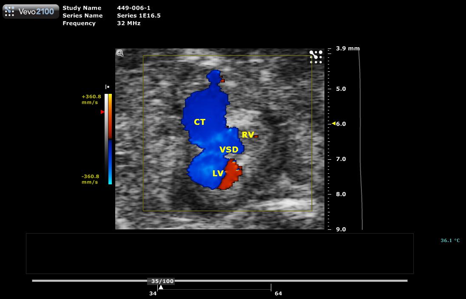
Task: Click the study name value 449-006-1
Action: pos(134,8)
